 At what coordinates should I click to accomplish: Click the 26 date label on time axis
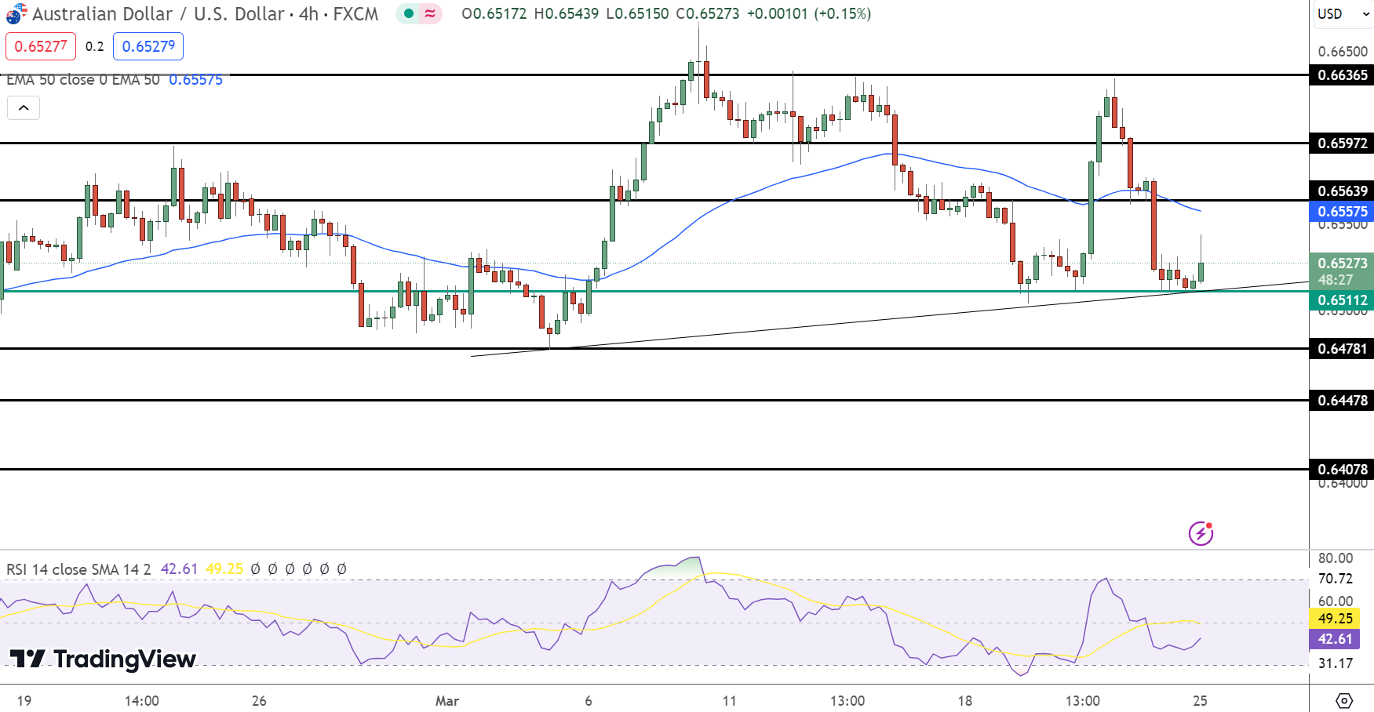(259, 701)
